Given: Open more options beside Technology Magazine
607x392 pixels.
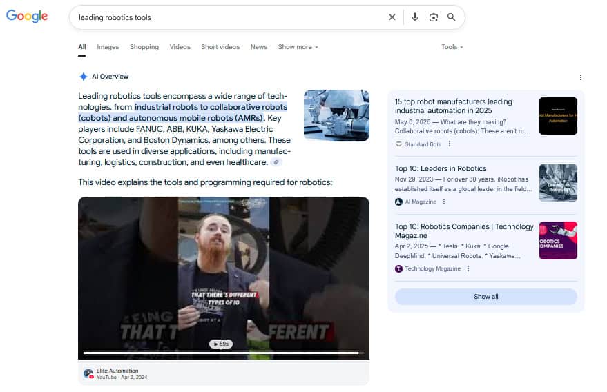Looking at the screenshot, I should pyautogui.click(x=468, y=268).
